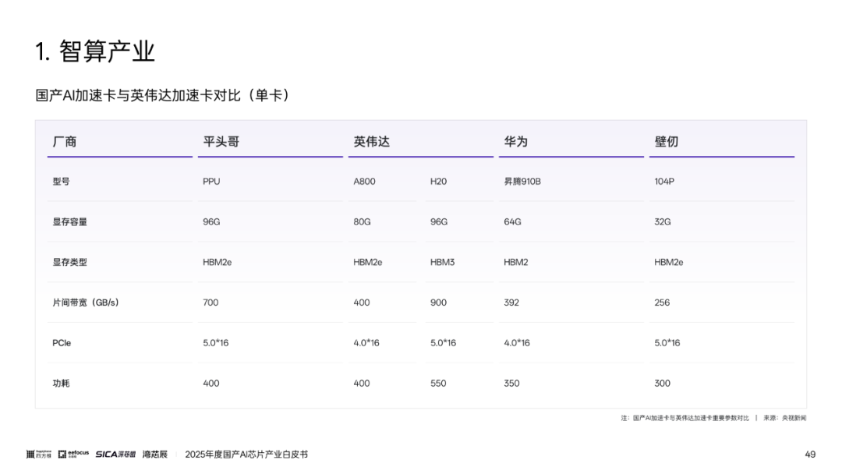This screenshot has height=474, width=842.
Task: Click the 壁仞 'HBM2e' memory type cell
Action: 669,262
